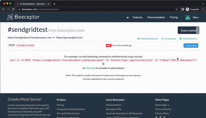Open Global Headers
This screenshot has width=206, height=118.
(188, 38)
